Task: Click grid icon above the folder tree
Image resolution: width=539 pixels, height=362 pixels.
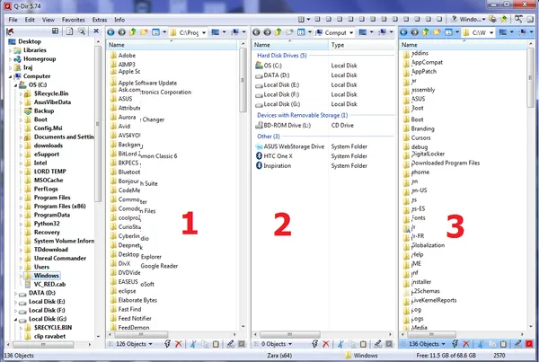Action: pyautogui.click(x=55, y=31)
